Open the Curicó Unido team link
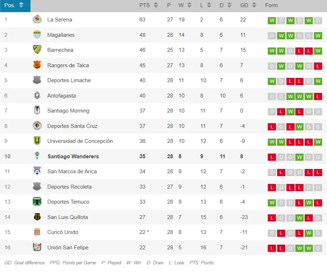This screenshot has width=327, height=274. tap(63, 232)
